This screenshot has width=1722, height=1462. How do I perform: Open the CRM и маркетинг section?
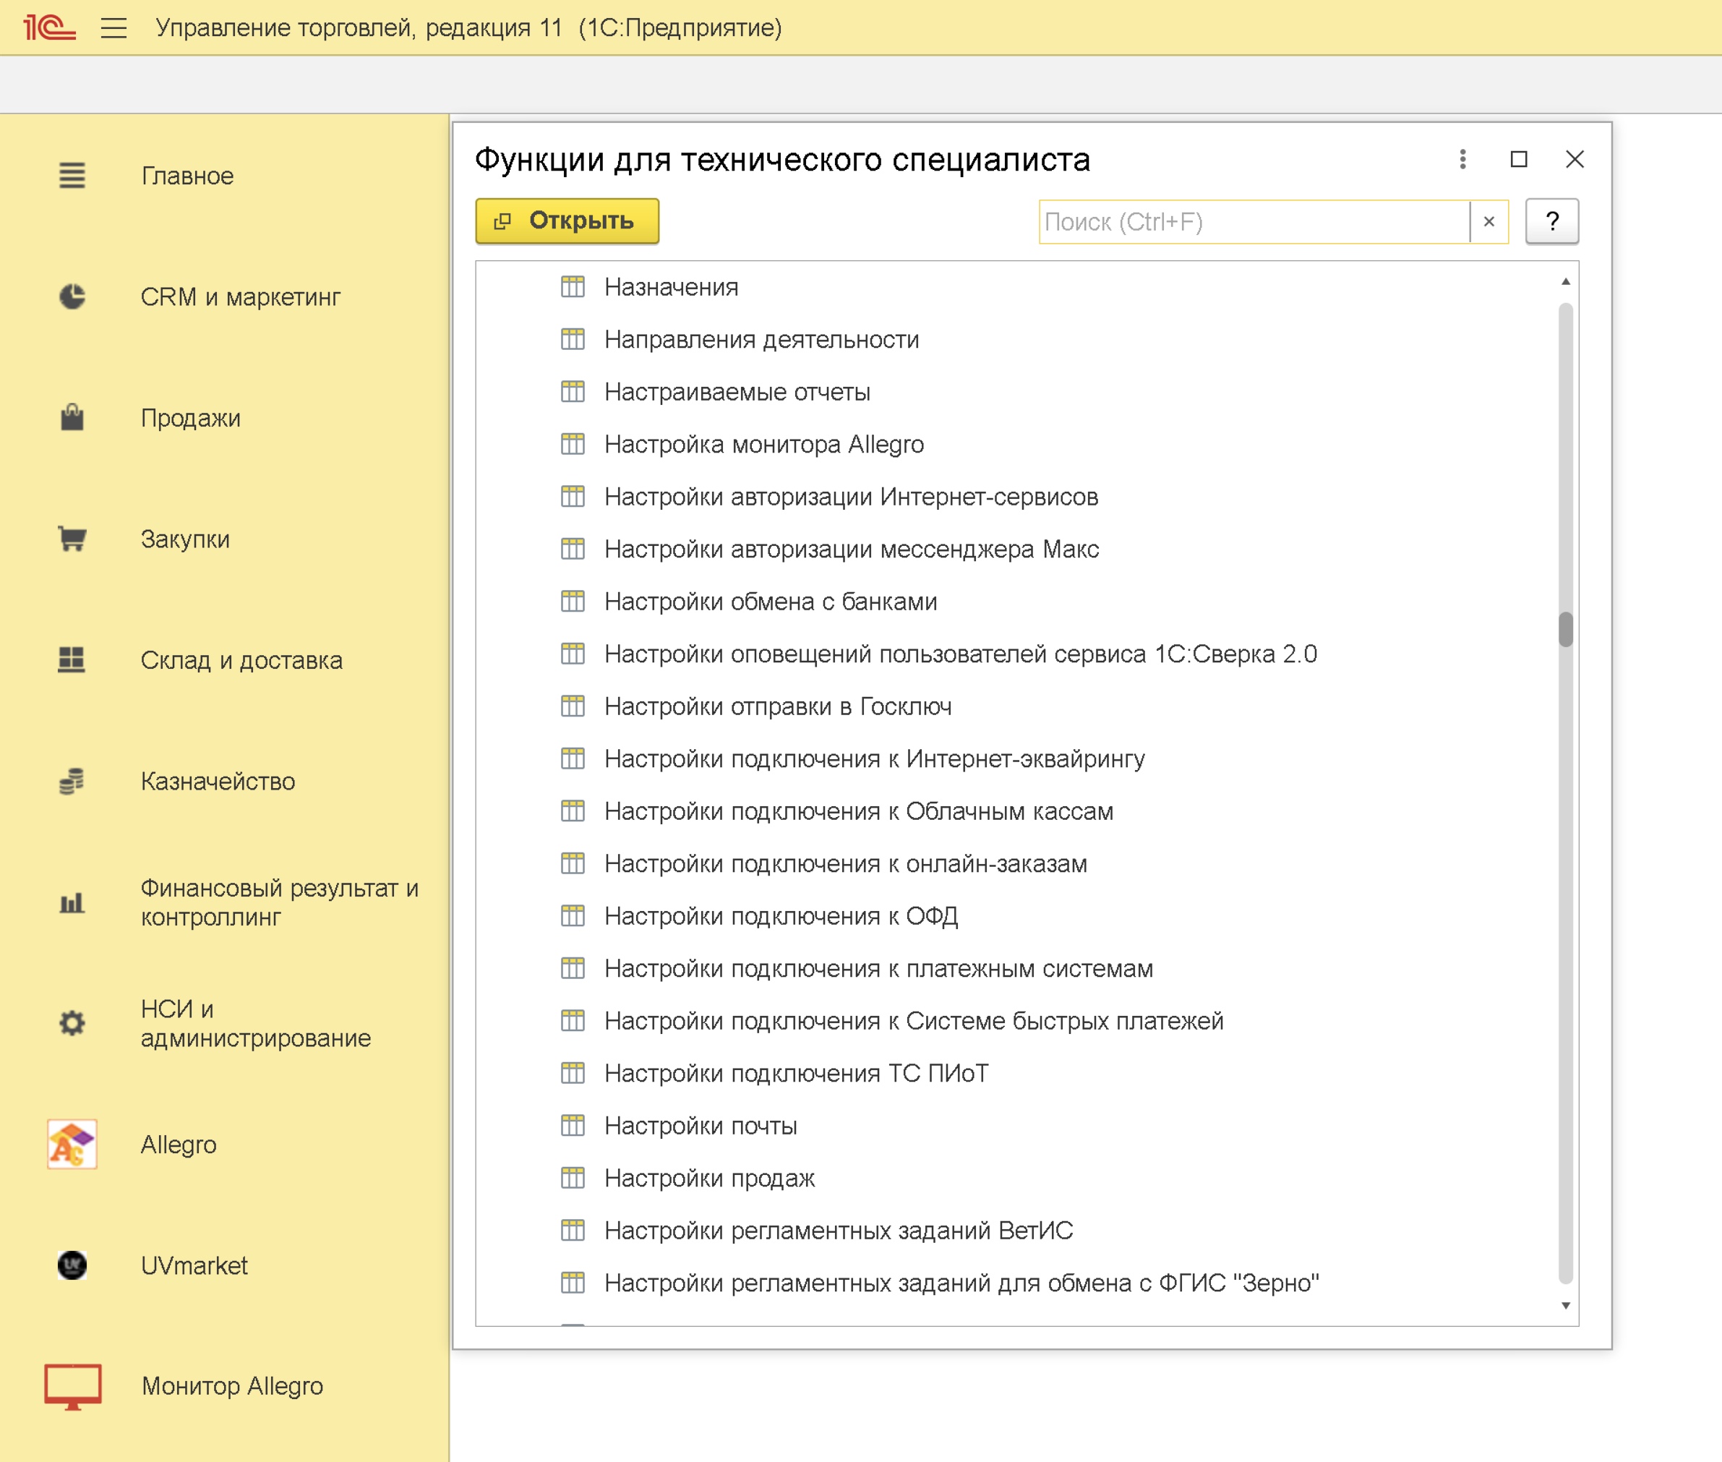(240, 296)
